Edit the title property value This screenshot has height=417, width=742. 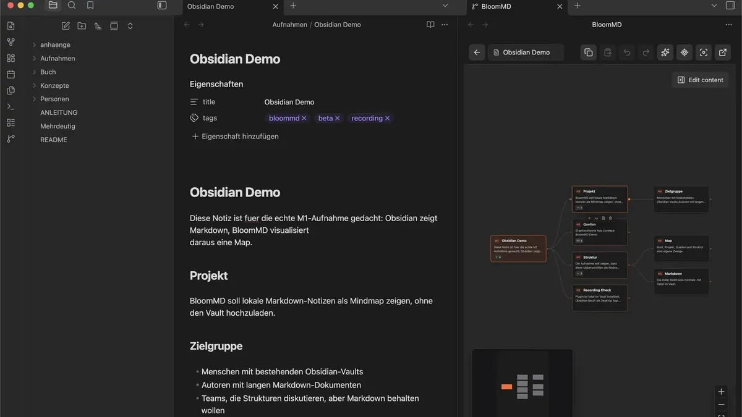[289, 102]
